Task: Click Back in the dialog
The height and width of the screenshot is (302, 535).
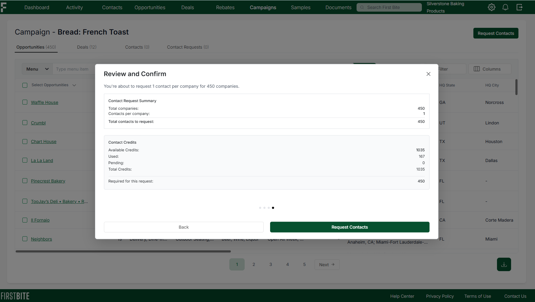Action: coord(184,227)
